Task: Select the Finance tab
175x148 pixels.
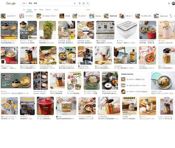Action: (48, 10)
